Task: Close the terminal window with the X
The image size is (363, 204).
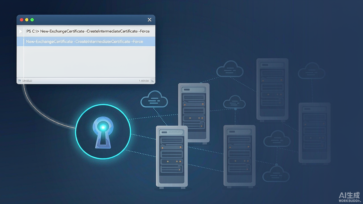Action: [149, 20]
